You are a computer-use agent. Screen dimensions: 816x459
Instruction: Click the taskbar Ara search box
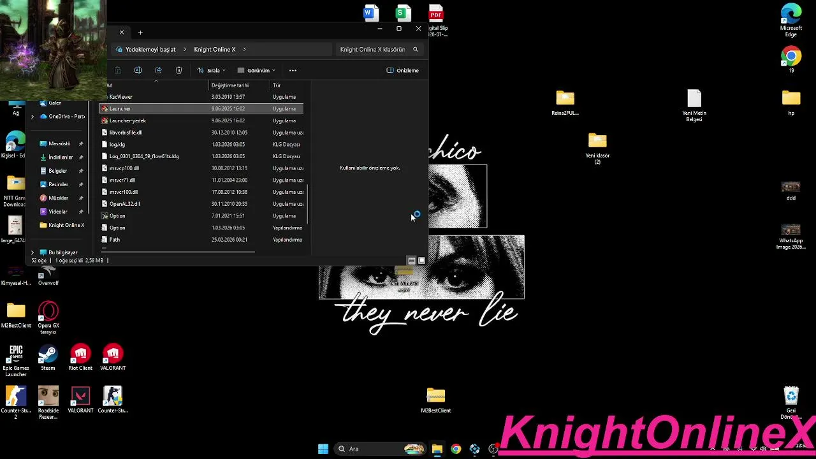point(381,449)
